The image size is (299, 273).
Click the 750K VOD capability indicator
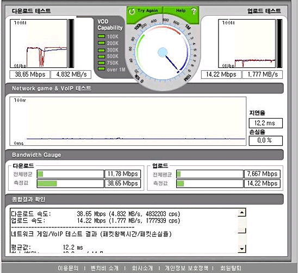(101, 63)
